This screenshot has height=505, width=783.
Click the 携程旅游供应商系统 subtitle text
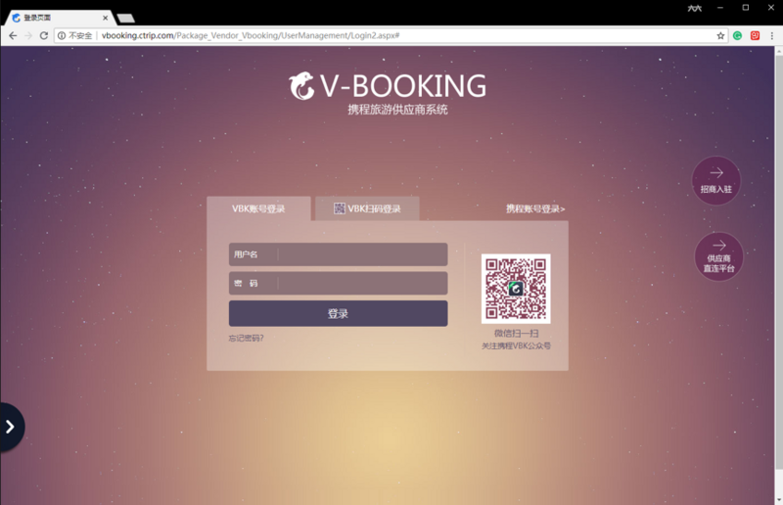(397, 110)
